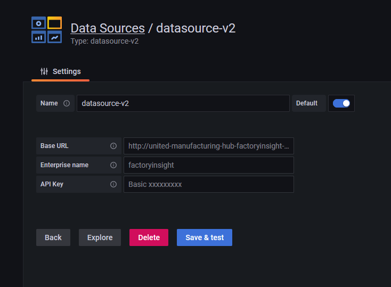
Task: Click the Enterprise name info icon
Action: tap(113, 165)
